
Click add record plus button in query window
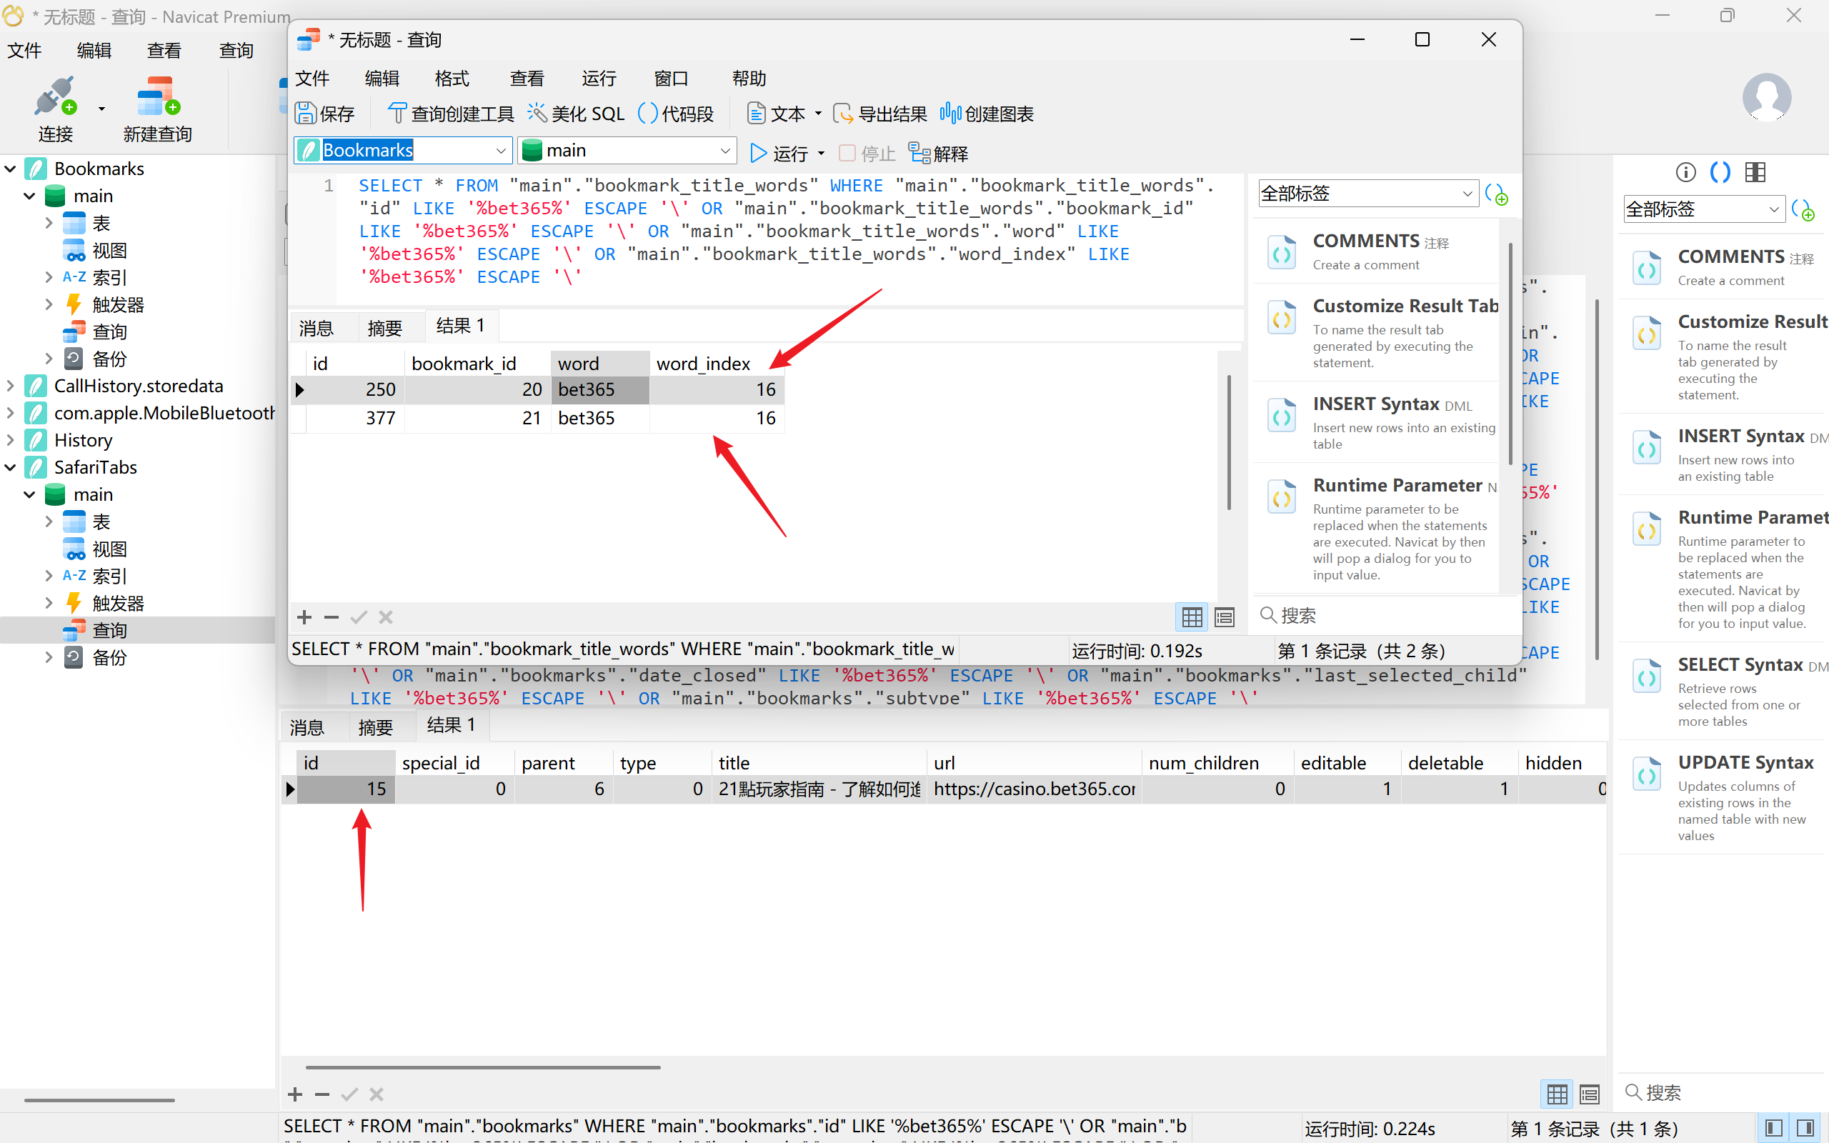point(304,618)
